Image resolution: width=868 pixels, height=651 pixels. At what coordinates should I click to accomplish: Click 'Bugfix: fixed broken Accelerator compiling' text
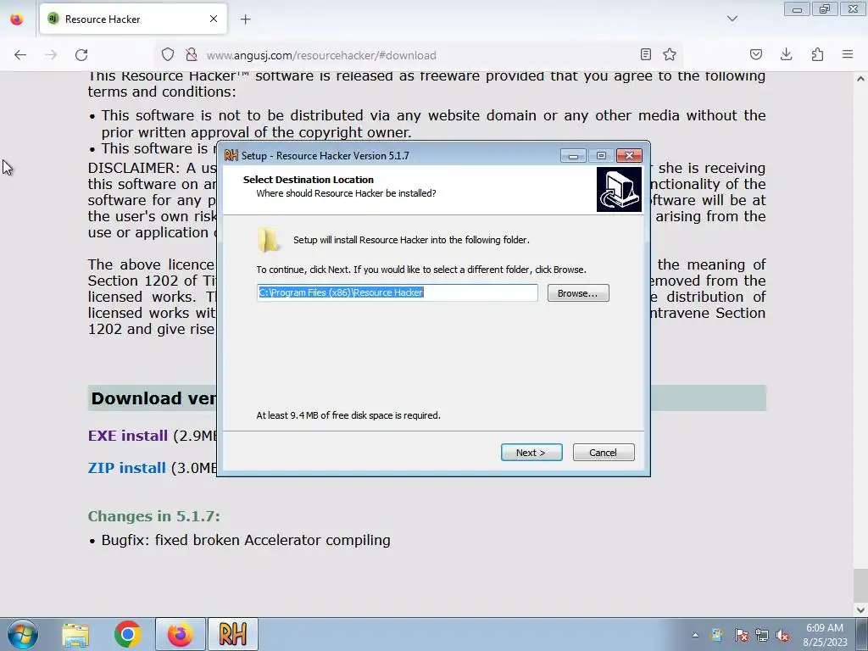click(246, 540)
